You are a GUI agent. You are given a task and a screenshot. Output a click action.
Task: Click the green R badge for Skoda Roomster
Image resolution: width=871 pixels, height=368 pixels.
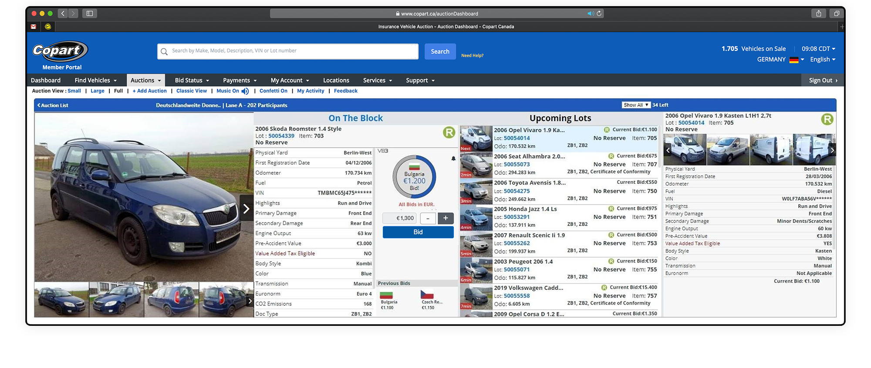(449, 133)
